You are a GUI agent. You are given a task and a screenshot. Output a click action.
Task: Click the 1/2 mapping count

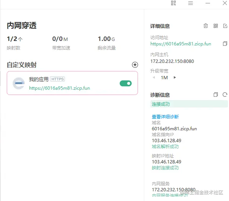click(15, 39)
